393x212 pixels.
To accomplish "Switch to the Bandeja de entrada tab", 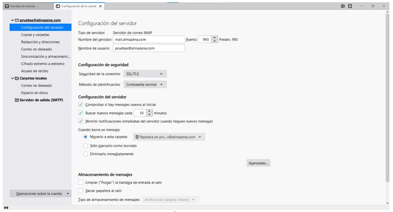I will click(x=28, y=6).
